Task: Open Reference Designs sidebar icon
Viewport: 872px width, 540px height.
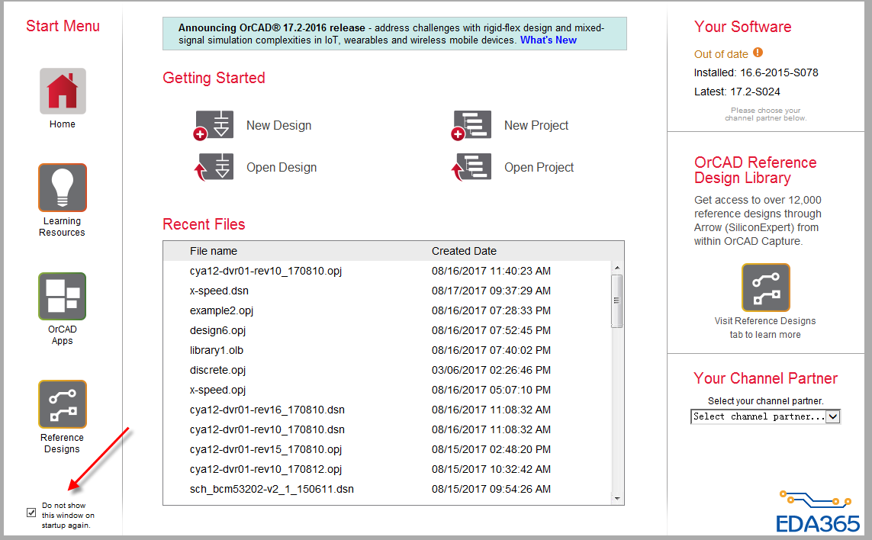Action: coord(63,404)
